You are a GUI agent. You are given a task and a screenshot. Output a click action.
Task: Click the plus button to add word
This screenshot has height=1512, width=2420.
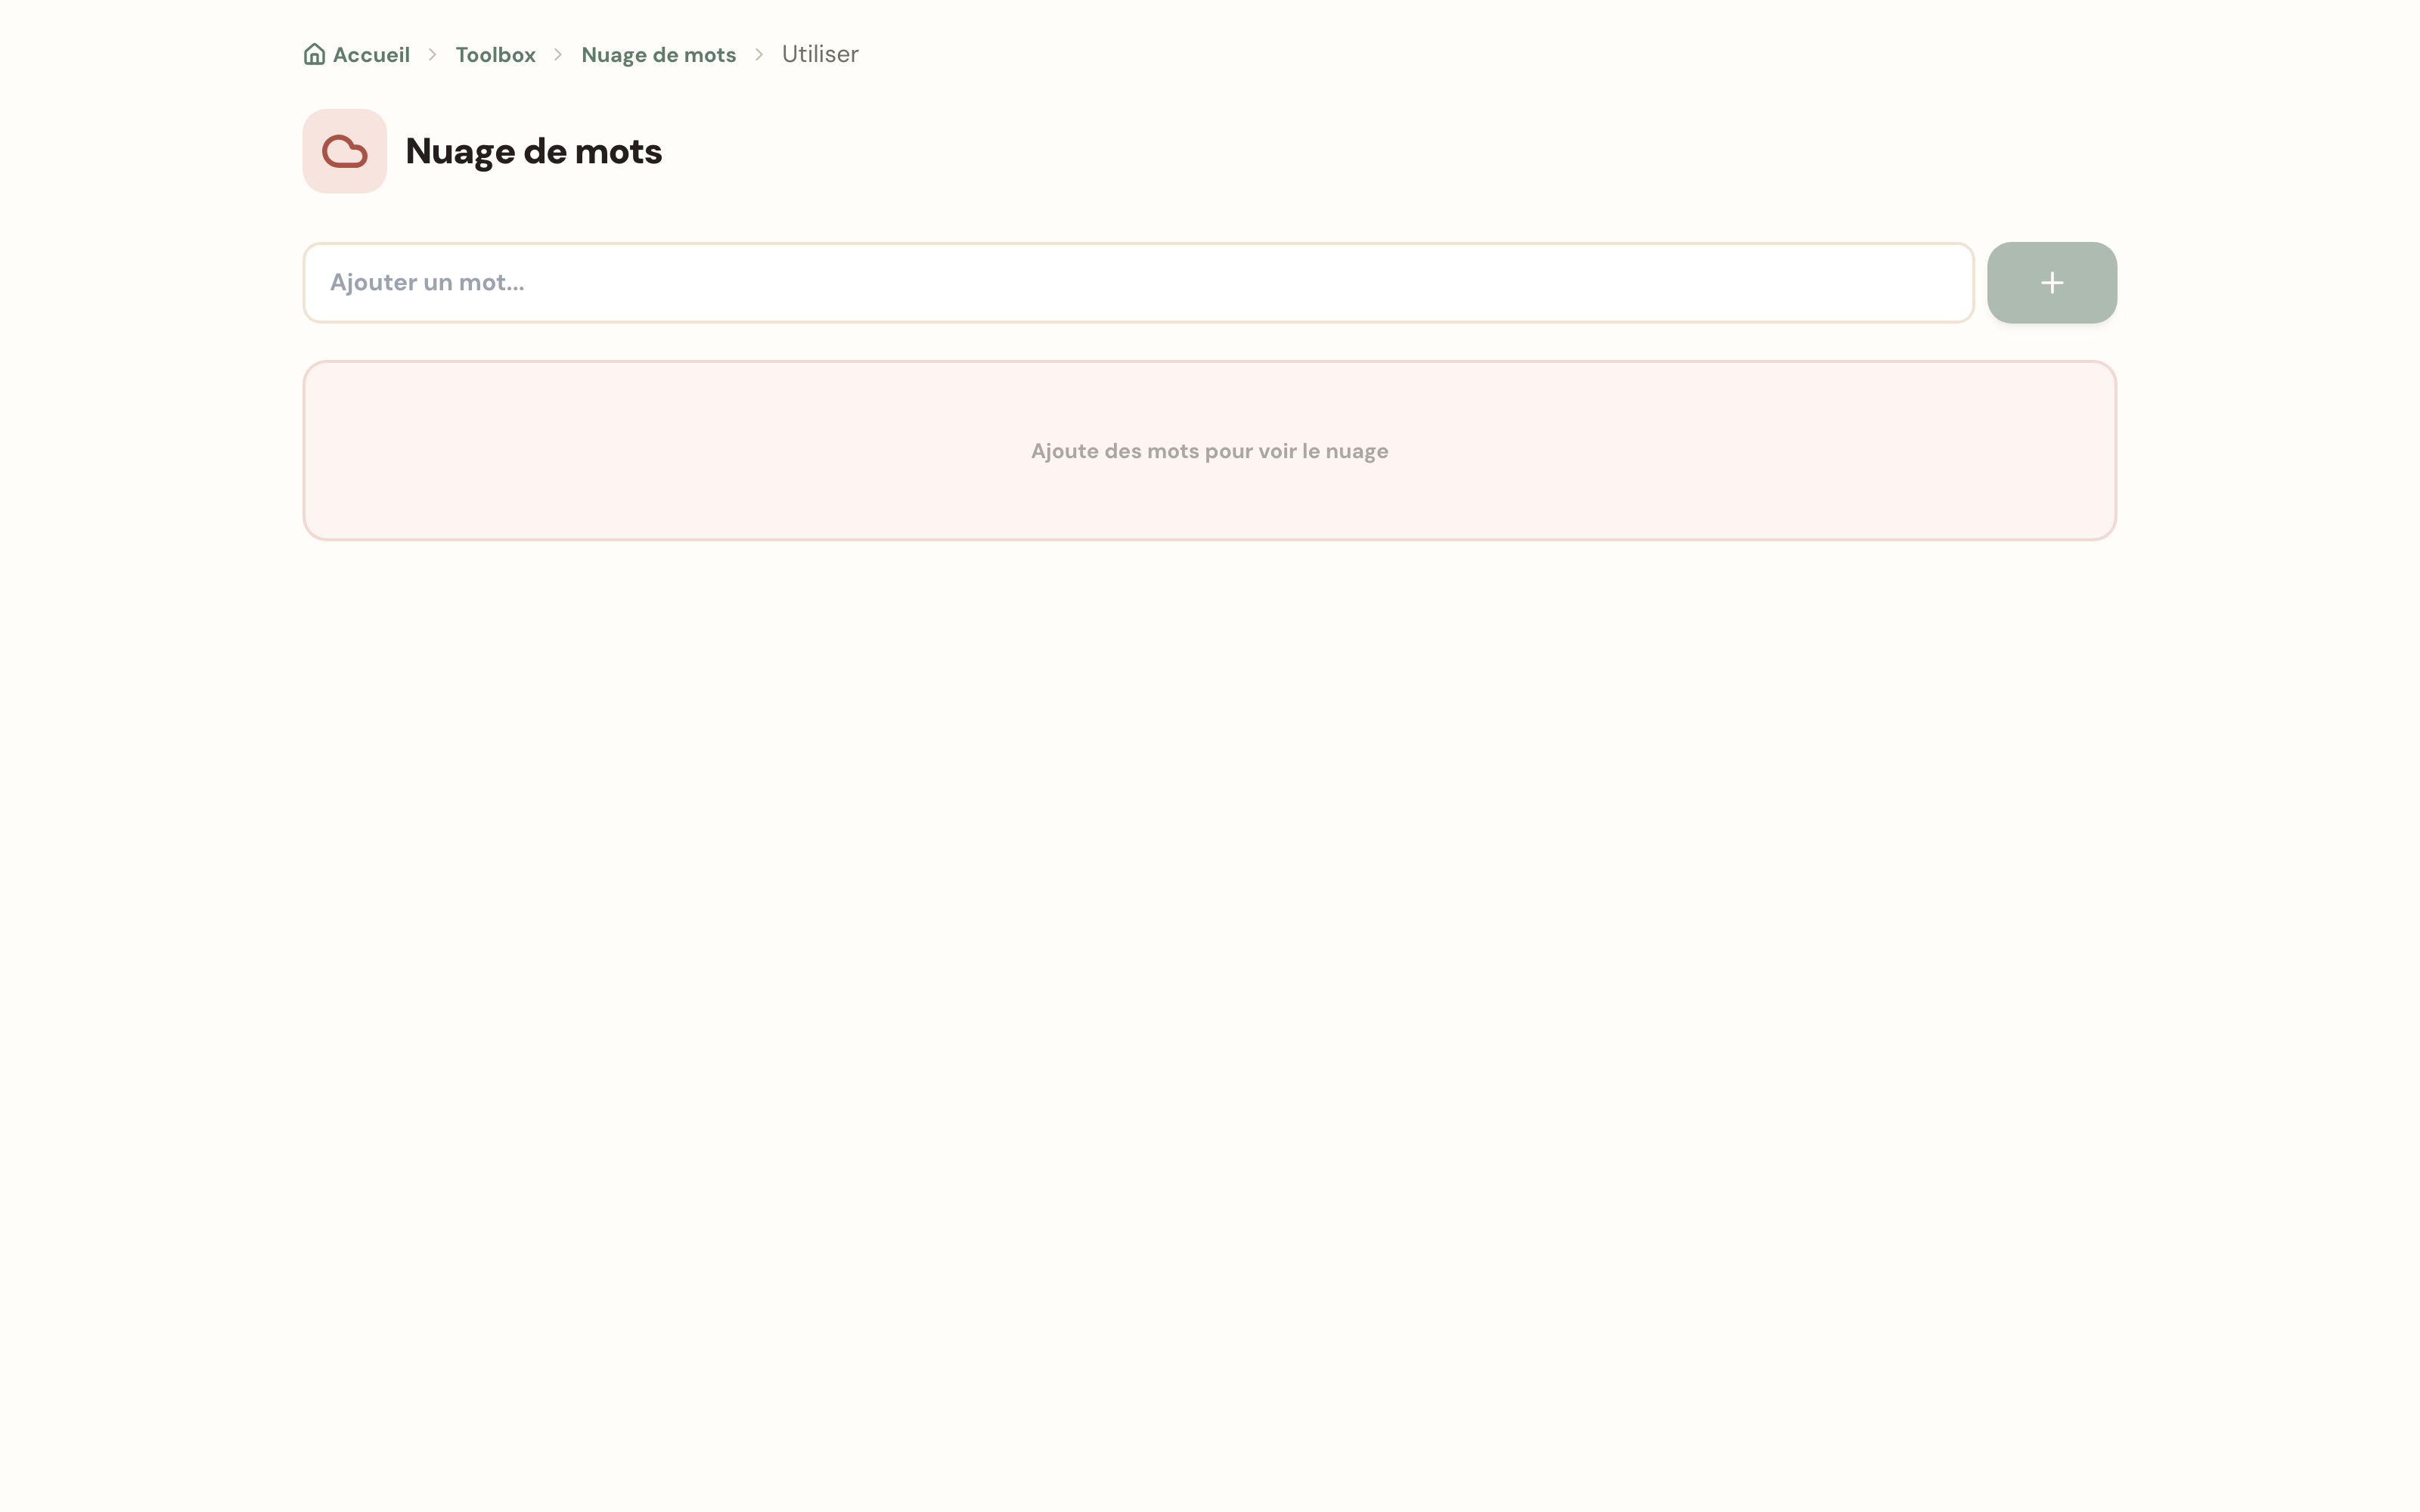pos(2052,283)
